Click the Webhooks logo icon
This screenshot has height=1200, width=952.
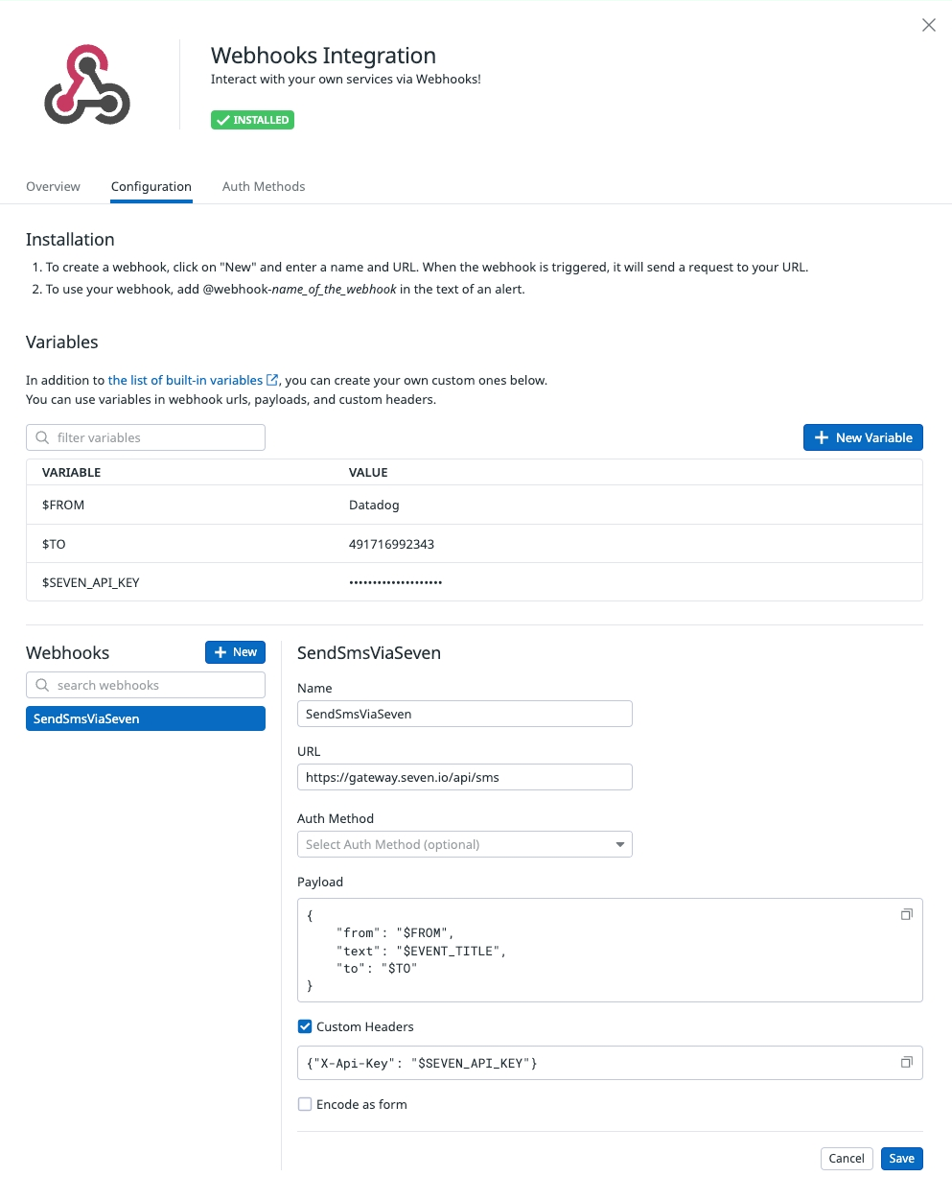click(87, 84)
